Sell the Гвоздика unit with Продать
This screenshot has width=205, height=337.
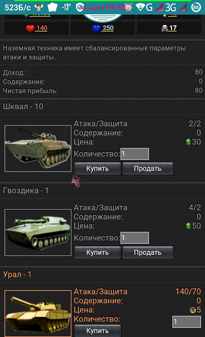[x=148, y=252]
